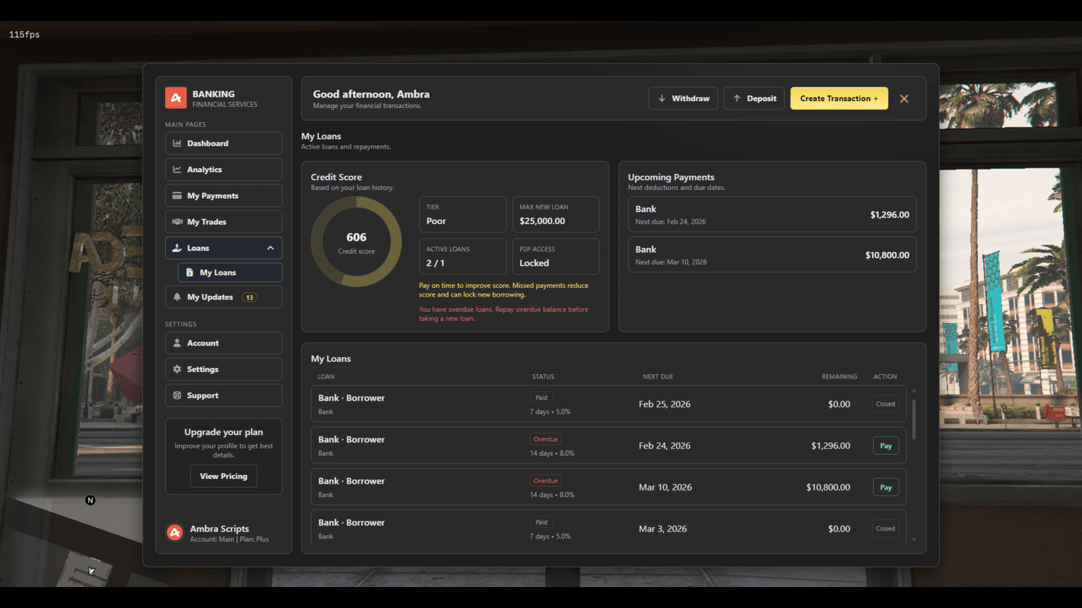Viewport: 1082px width, 608px height.
Task: Open My Trades from the sidebar icon
Action: click(x=177, y=222)
